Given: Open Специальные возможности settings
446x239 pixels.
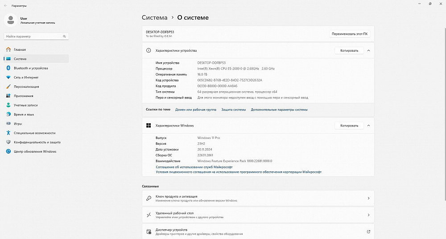Looking at the screenshot, I should tap(36, 133).
